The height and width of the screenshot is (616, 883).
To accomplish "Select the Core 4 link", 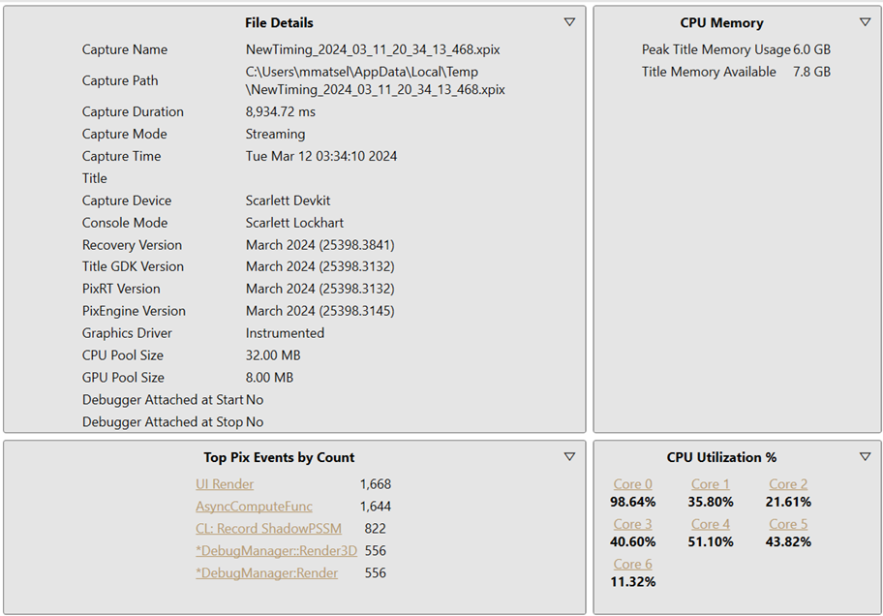I will tap(710, 524).
